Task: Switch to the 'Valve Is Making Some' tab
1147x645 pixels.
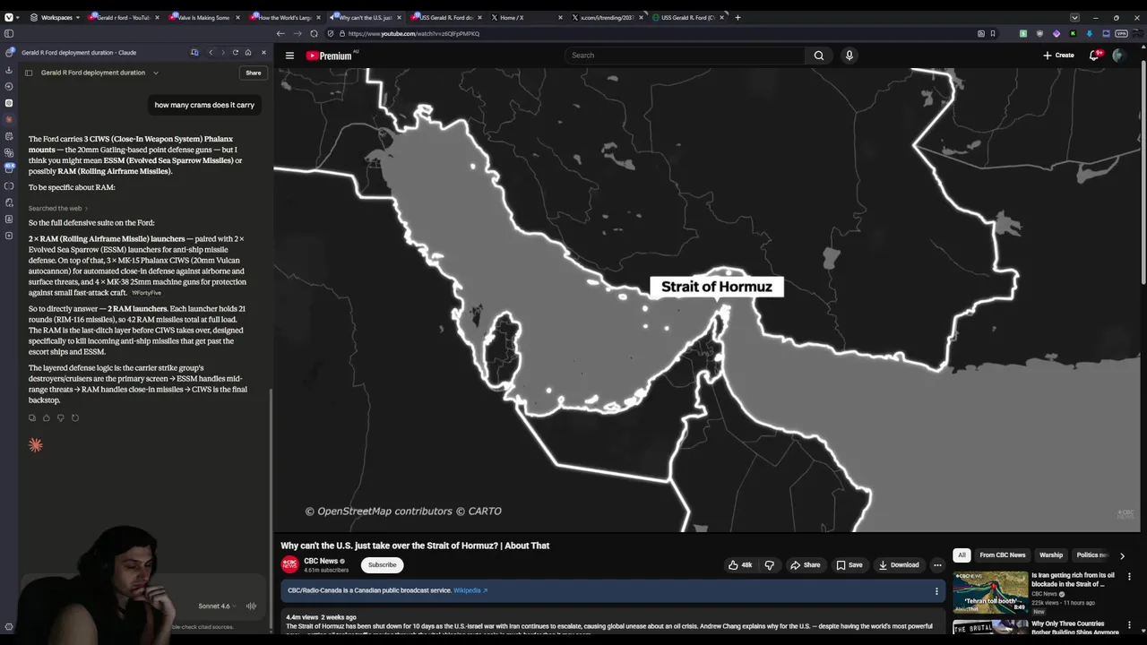Action: [x=204, y=17]
